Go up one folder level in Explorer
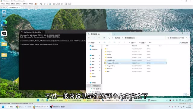 click(x=99, y=38)
